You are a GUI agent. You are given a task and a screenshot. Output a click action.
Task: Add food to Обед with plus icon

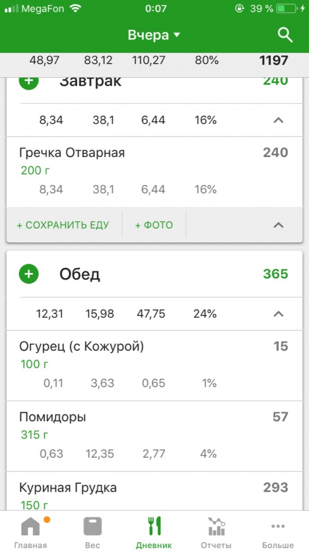click(29, 274)
